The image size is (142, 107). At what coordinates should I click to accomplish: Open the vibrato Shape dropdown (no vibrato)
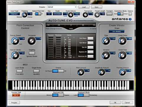[117, 32]
